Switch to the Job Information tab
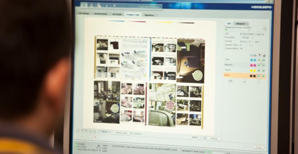This screenshot has height=154, width=298. (x=101, y=14)
